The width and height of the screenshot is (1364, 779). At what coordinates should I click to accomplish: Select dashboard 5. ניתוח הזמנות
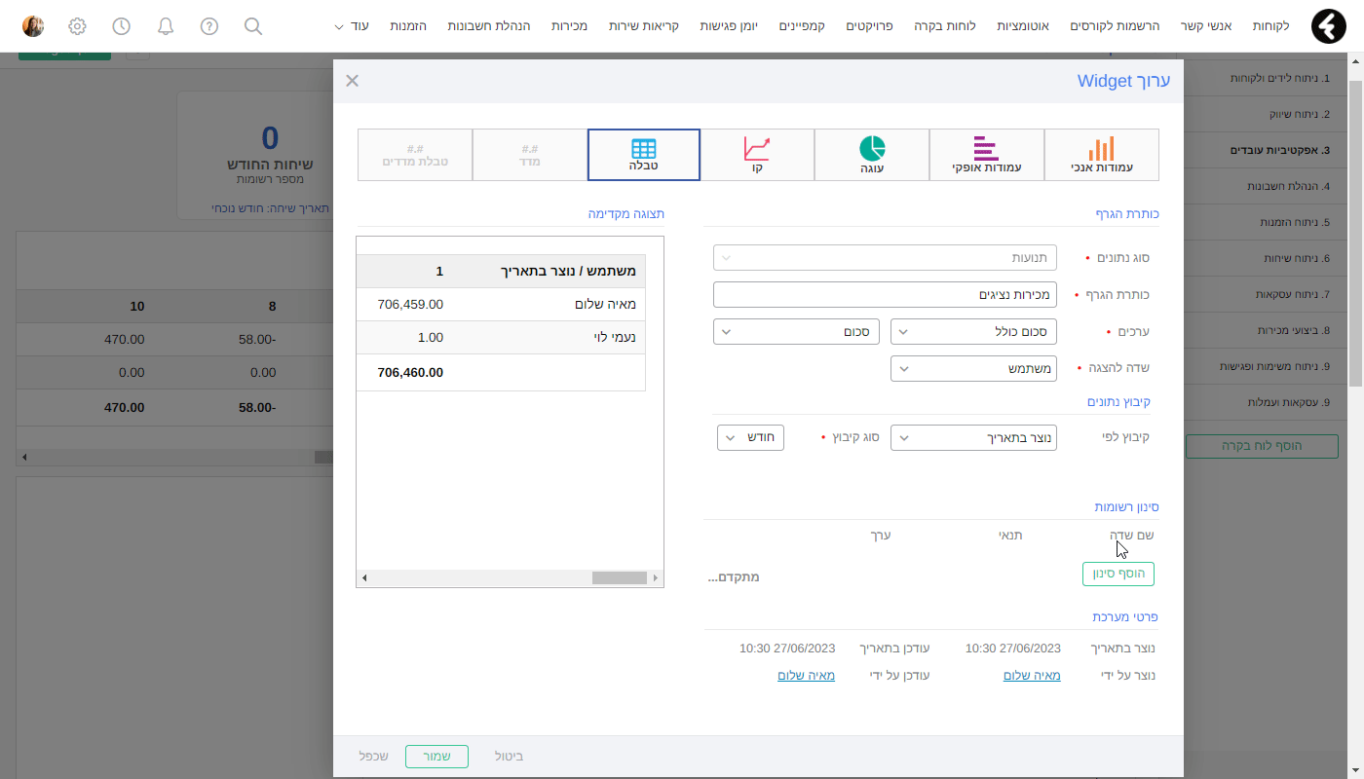click(x=1267, y=222)
